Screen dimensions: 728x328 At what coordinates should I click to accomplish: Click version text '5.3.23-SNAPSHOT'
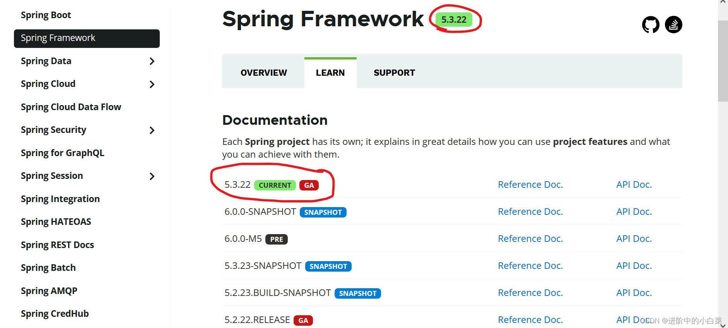(x=263, y=266)
